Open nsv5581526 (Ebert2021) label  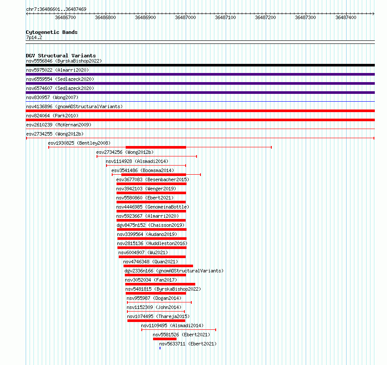(x=181, y=335)
